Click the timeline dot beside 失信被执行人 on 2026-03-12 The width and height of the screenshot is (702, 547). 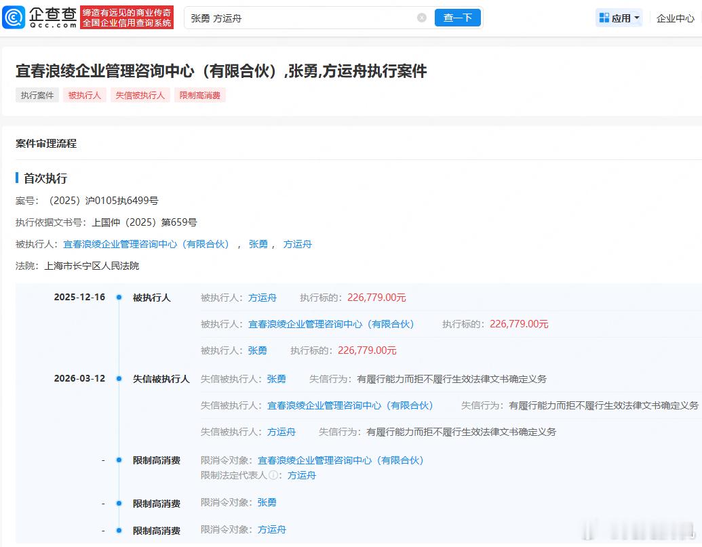click(x=119, y=378)
